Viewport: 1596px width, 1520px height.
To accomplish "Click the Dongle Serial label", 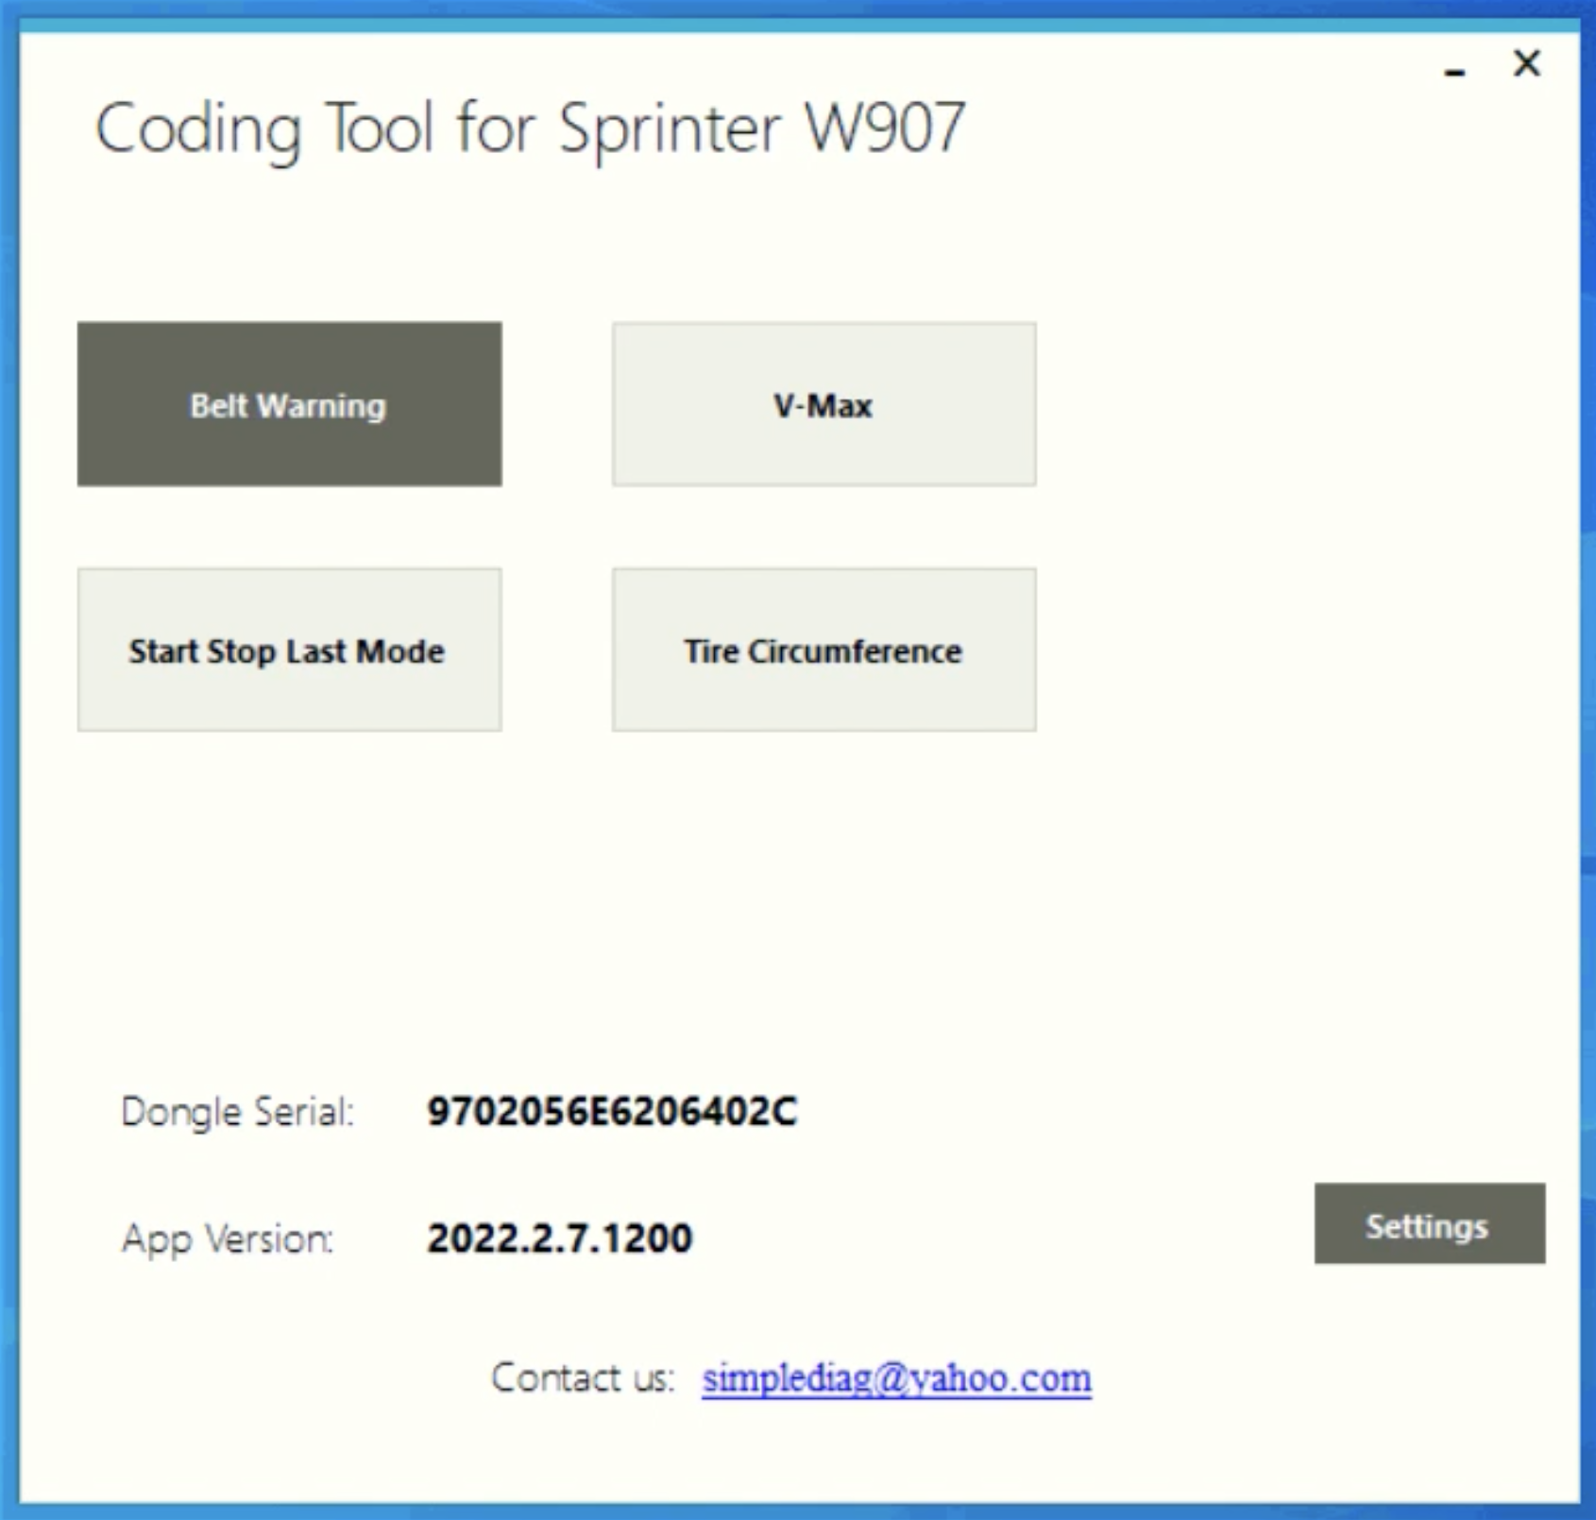I will click(238, 1113).
